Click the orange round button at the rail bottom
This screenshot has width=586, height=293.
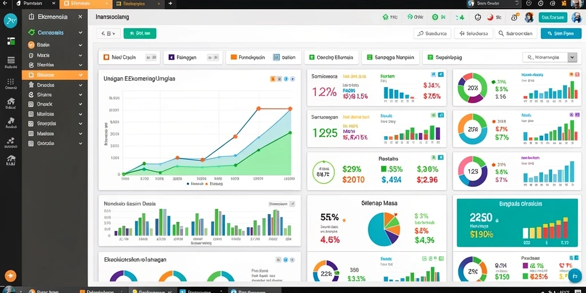coord(10,276)
